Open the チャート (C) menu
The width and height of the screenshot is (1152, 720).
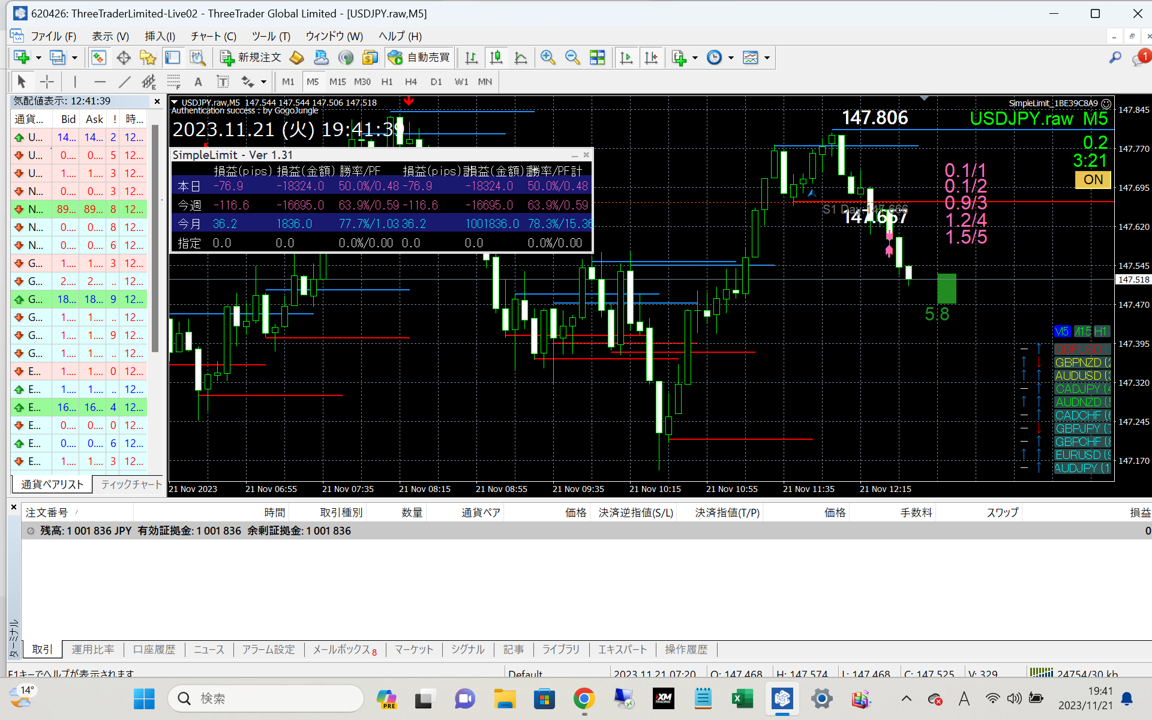[x=214, y=36]
